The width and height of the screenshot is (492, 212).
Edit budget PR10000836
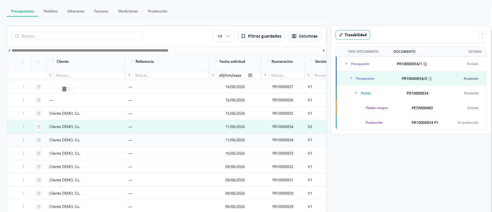(x=39, y=100)
